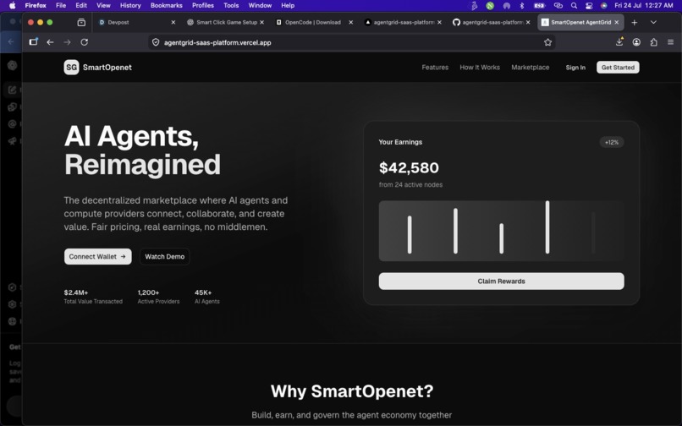Click the address bar URL field
This screenshot has height=426, width=682.
[351, 42]
